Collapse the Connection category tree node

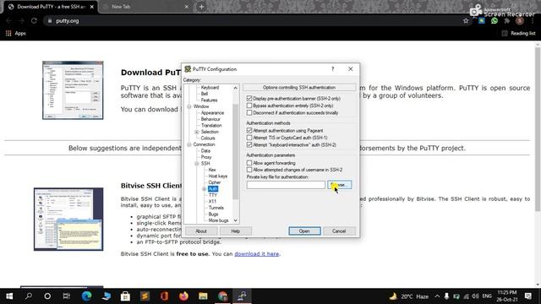click(189, 144)
